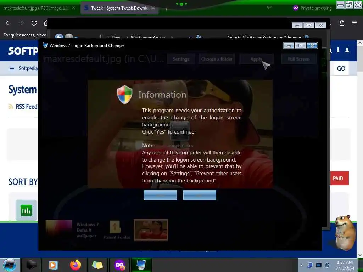This screenshot has width=363, height=272.
Task: Open Settings in Logon Background Changer
Action: [x=181, y=59]
